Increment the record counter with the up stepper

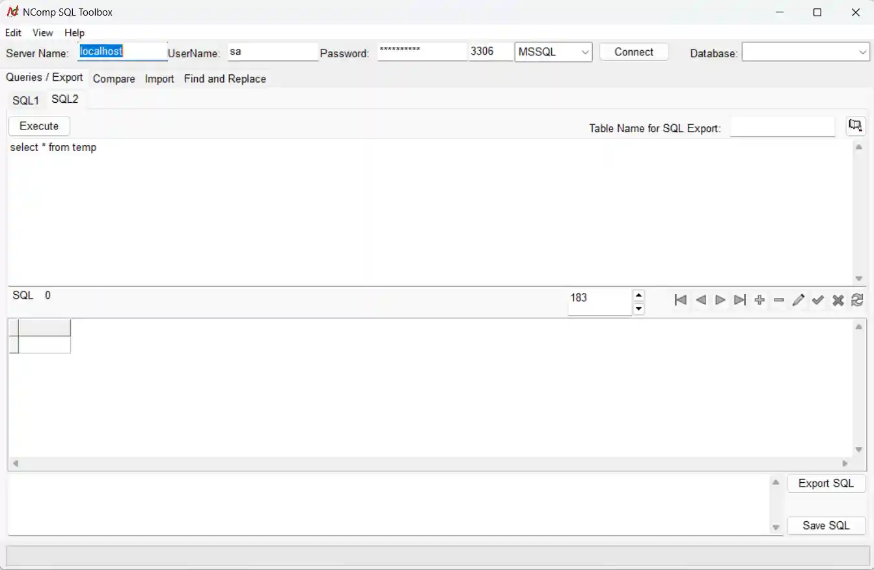coord(638,295)
